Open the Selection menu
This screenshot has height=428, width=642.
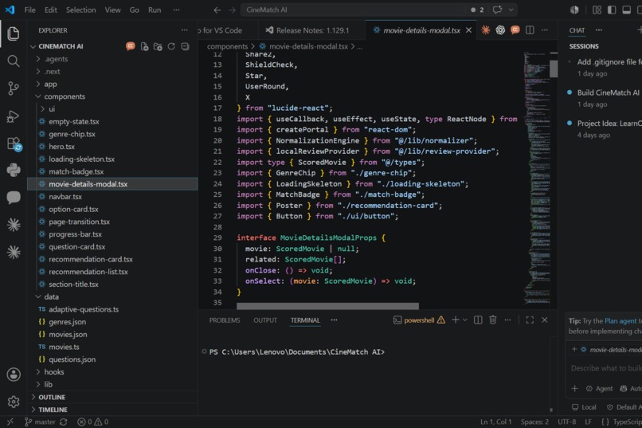(80, 10)
